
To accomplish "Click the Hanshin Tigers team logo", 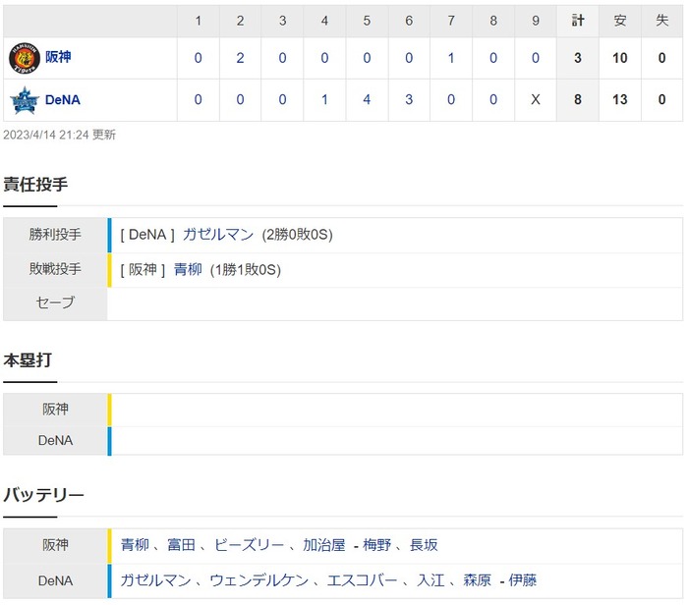I will coord(25,58).
